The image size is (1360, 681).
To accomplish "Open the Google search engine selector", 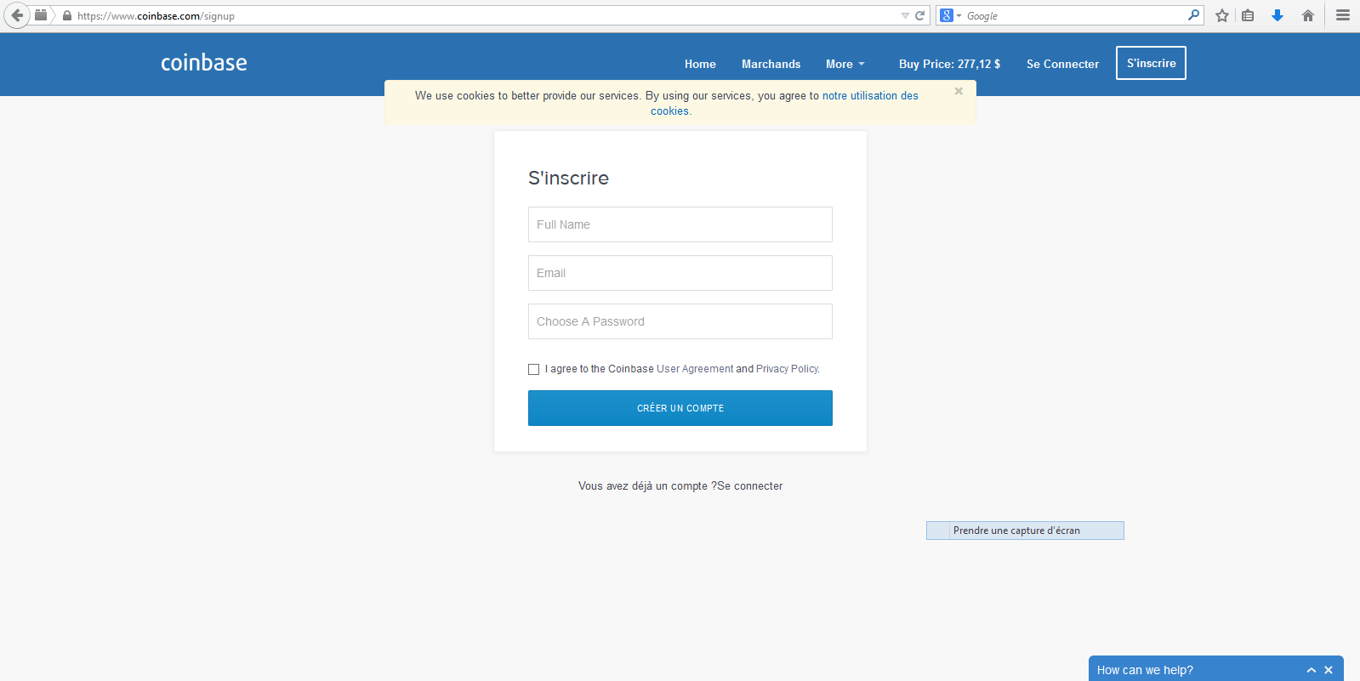I will (x=950, y=15).
